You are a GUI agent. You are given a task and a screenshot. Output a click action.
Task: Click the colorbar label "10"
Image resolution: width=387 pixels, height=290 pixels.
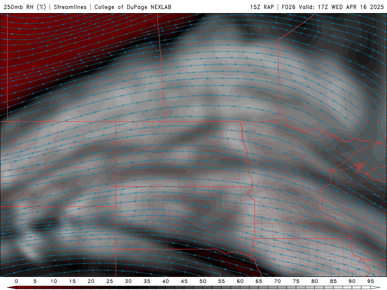click(54, 281)
